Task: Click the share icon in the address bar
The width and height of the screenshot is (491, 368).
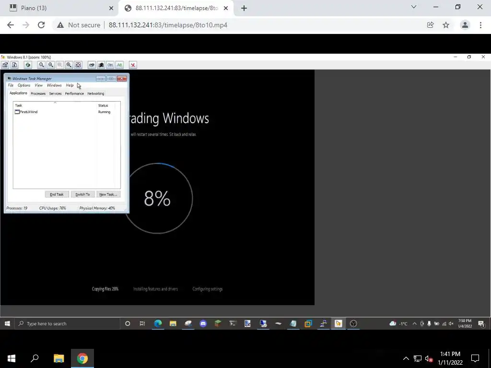Action: coord(430,25)
